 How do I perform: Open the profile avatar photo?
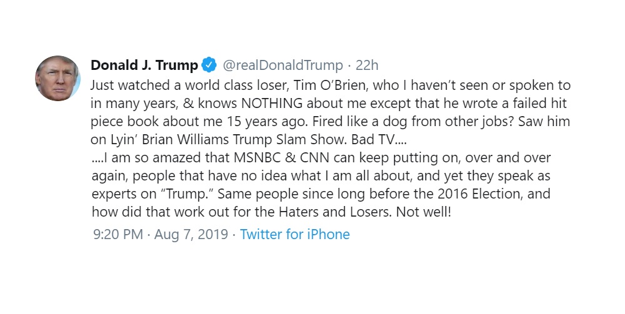point(58,79)
